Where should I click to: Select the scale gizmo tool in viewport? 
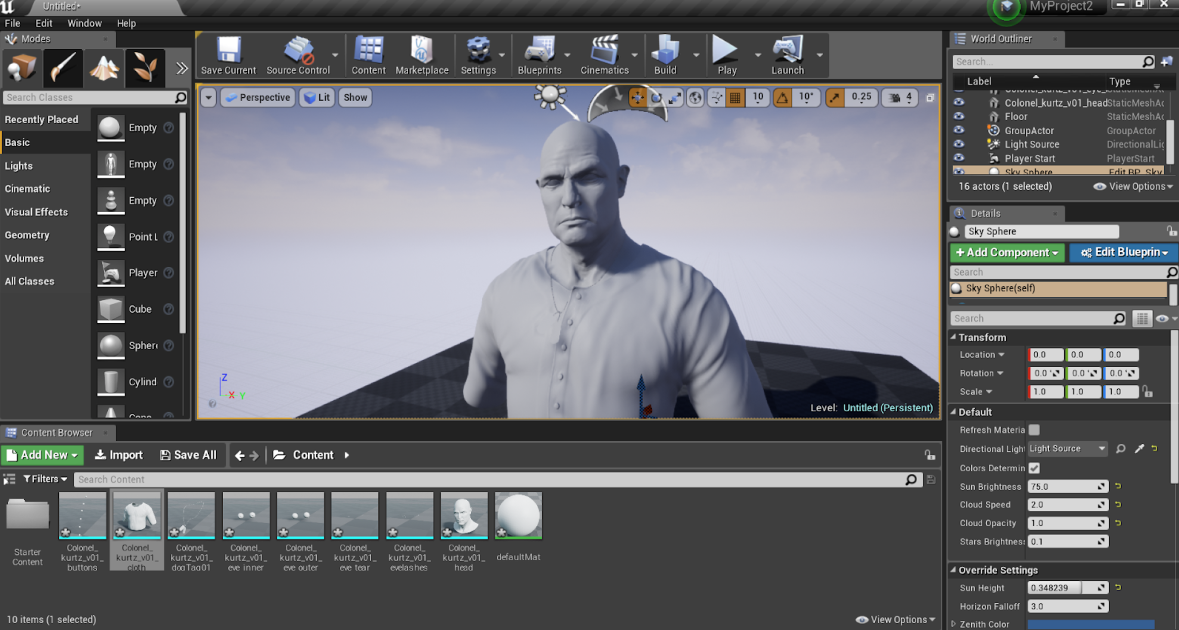pos(675,98)
